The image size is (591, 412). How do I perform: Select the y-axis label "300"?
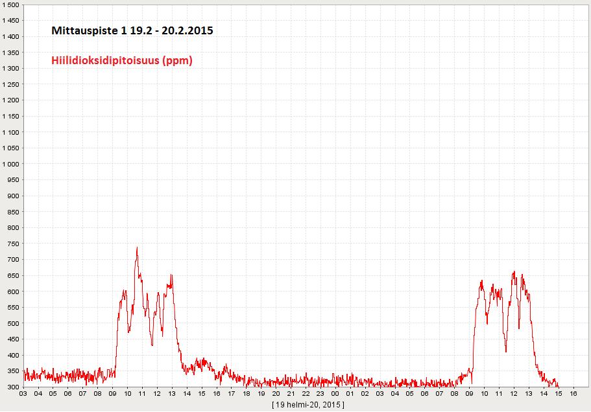point(13,387)
